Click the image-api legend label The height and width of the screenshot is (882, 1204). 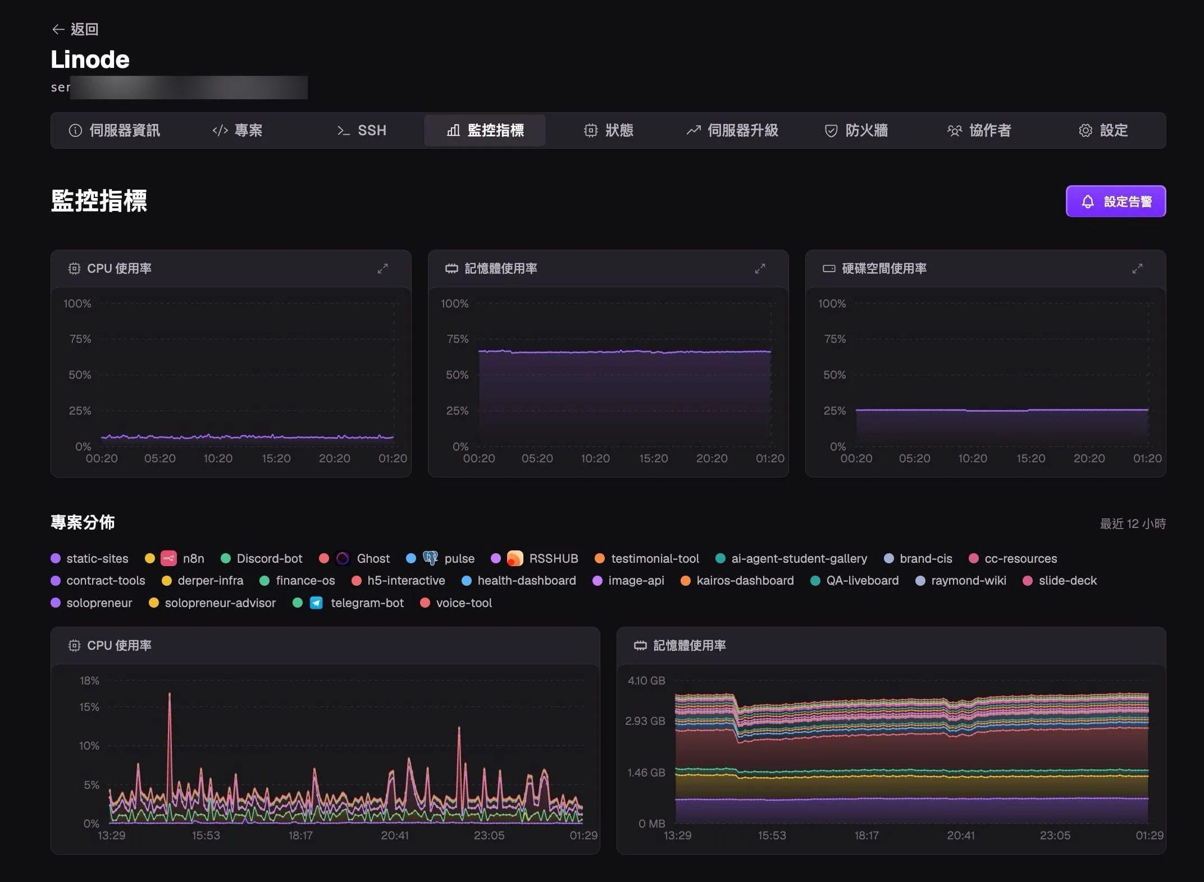[x=636, y=580]
